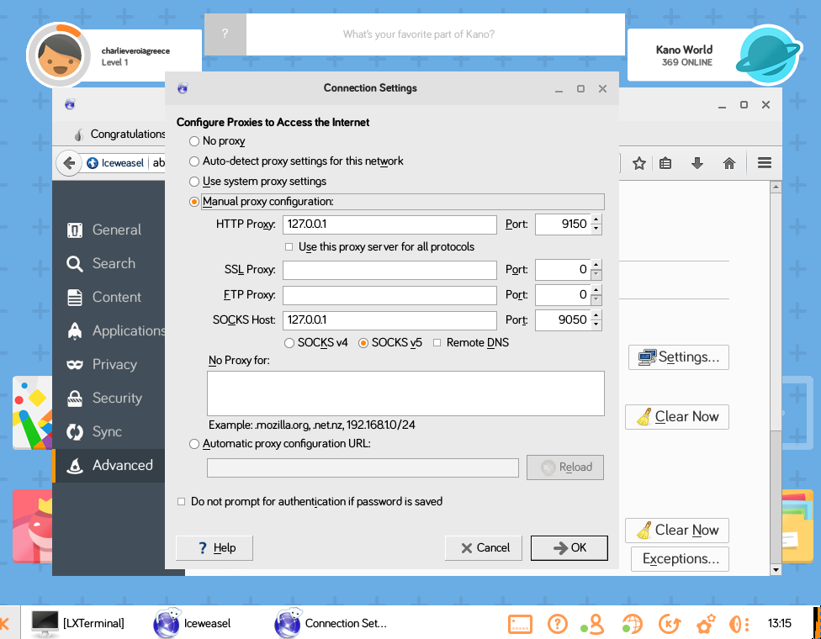
Task: Open the Exceptions... dialog button
Action: [680, 559]
